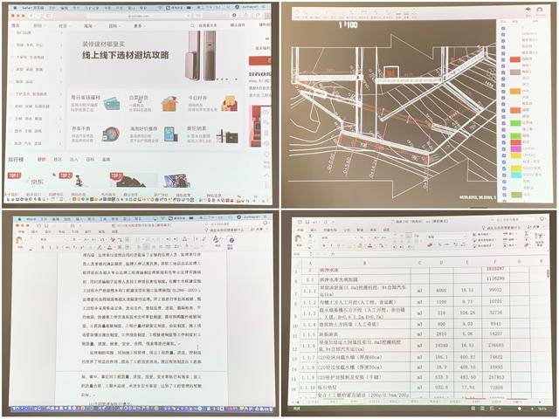Viewport: 559px width, 419px height.
Task: Click the blue circular icon in Word ribbon
Action: (230, 240)
